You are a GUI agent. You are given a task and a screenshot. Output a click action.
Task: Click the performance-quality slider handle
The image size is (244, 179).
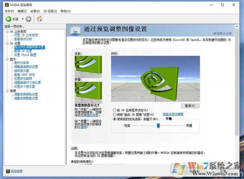(x=158, y=125)
